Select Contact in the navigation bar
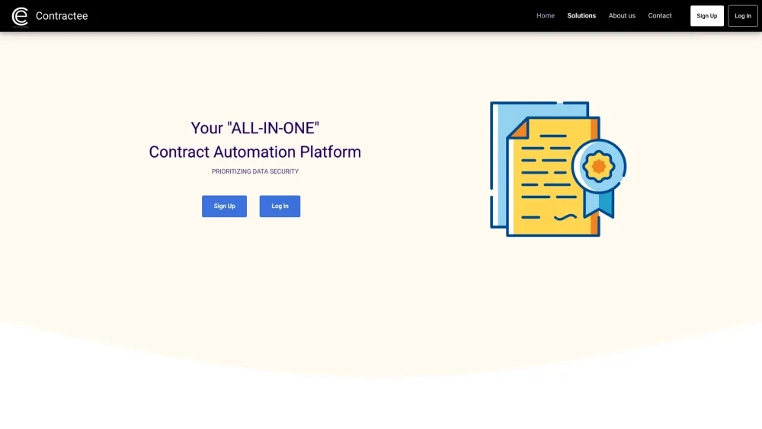762x429 pixels. point(660,16)
